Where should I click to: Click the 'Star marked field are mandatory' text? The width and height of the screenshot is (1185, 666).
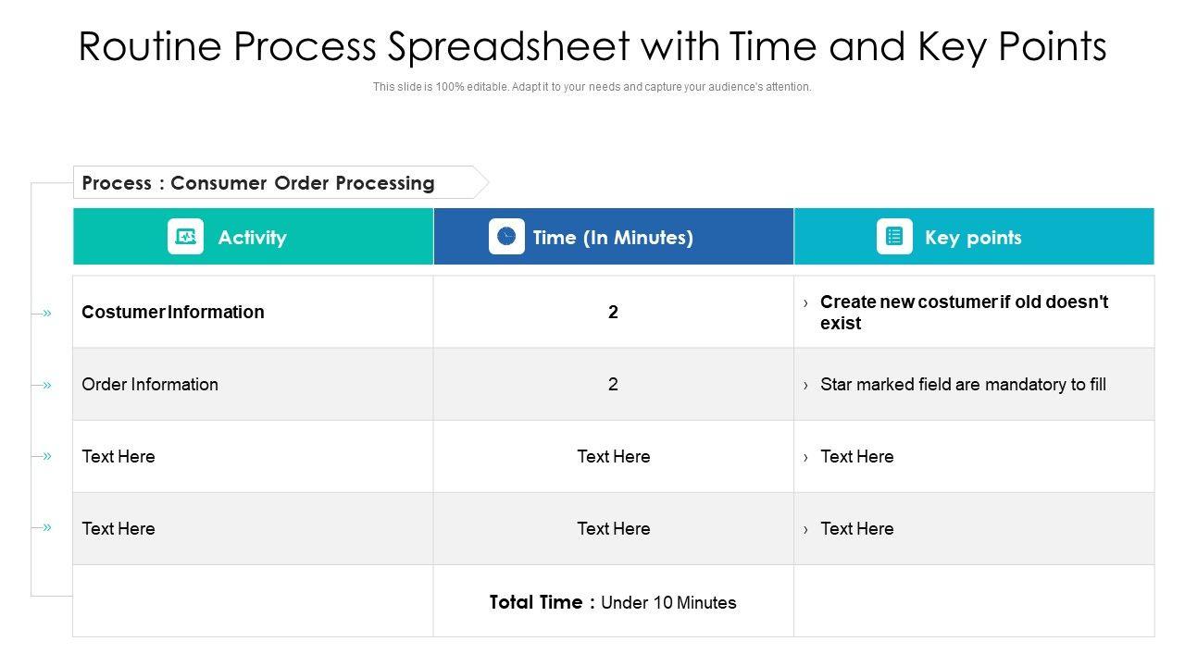point(963,385)
